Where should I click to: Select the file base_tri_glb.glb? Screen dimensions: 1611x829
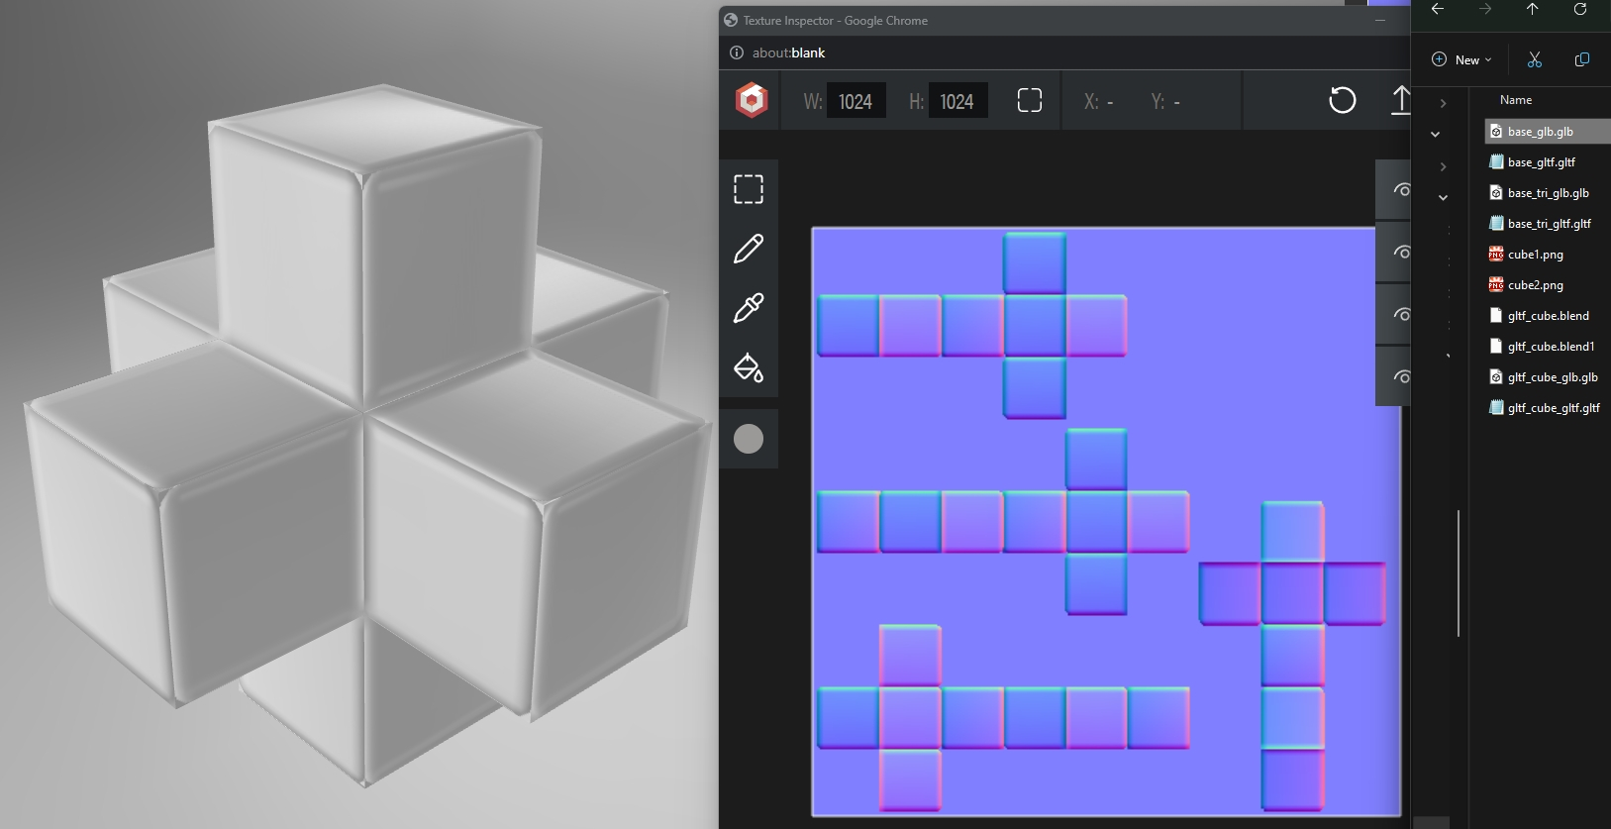click(x=1548, y=193)
